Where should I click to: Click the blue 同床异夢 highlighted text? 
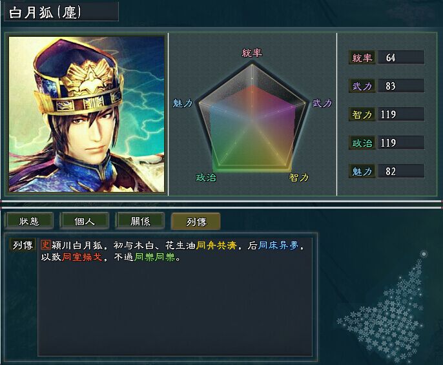(x=278, y=245)
